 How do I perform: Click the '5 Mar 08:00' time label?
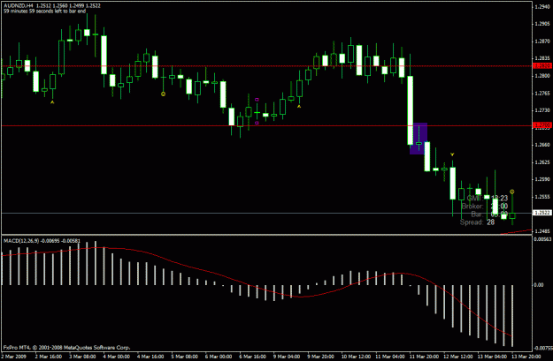(184, 357)
